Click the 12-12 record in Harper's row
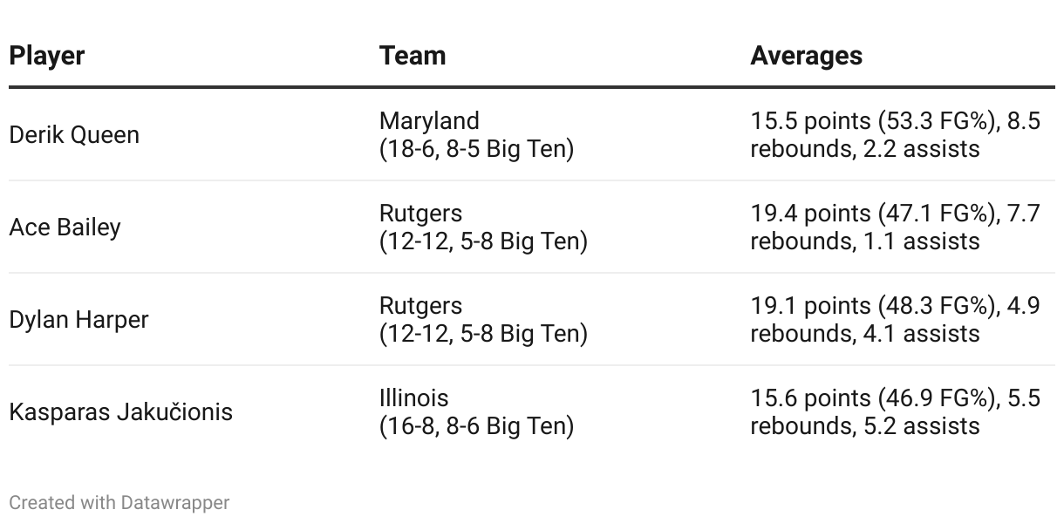Image resolution: width=1064 pixels, height=523 pixels. click(483, 334)
